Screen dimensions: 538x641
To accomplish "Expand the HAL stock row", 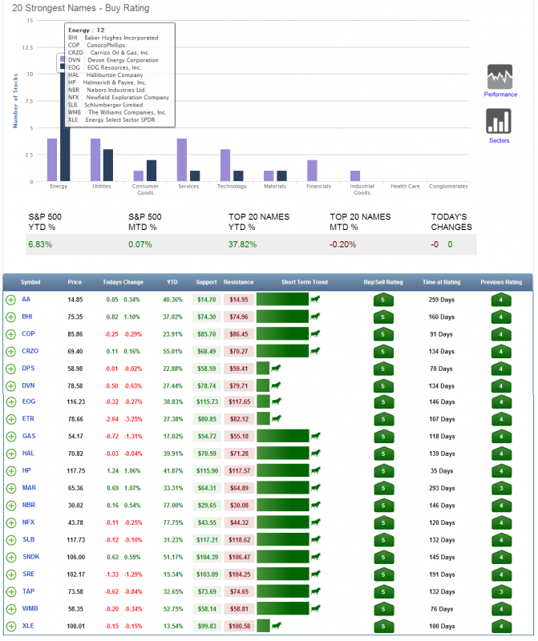I will click(x=10, y=454).
